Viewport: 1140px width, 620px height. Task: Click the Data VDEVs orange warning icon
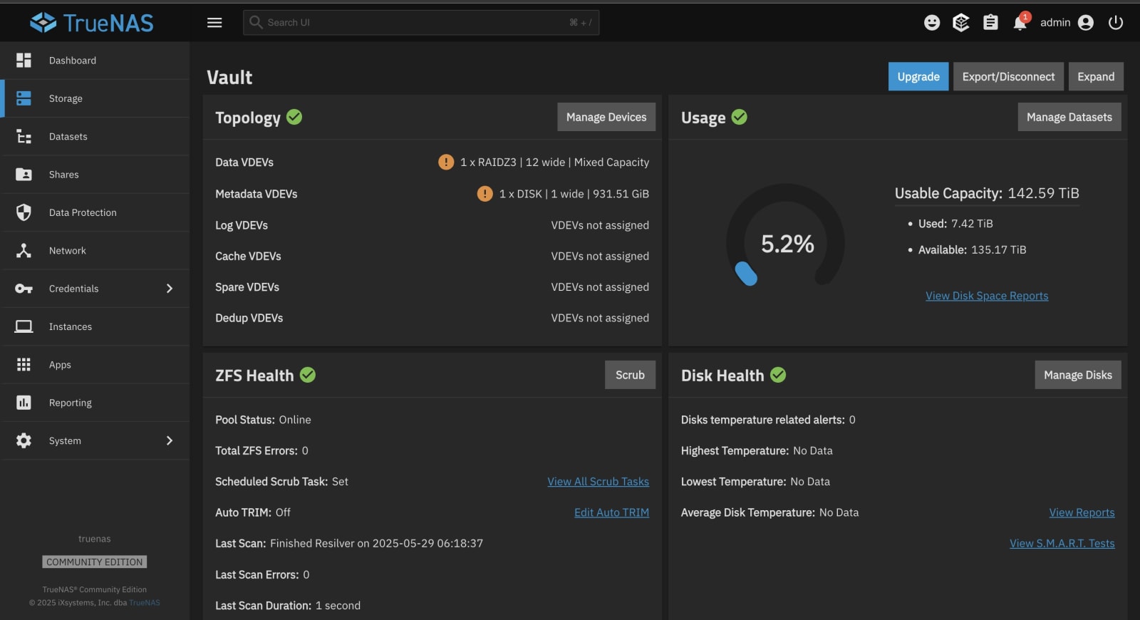pos(446,162)
